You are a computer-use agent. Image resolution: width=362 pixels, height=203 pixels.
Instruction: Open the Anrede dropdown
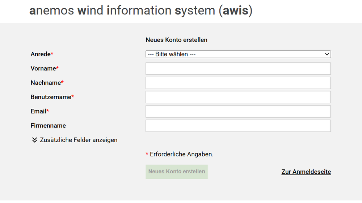pyautogui.click(x=238, y=54)
